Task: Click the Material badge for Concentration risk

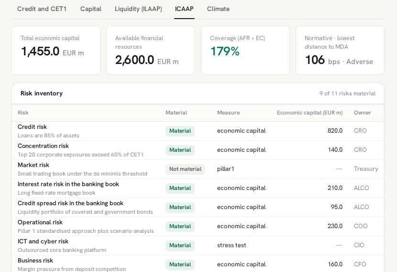Action: click(x=180, y=150)
